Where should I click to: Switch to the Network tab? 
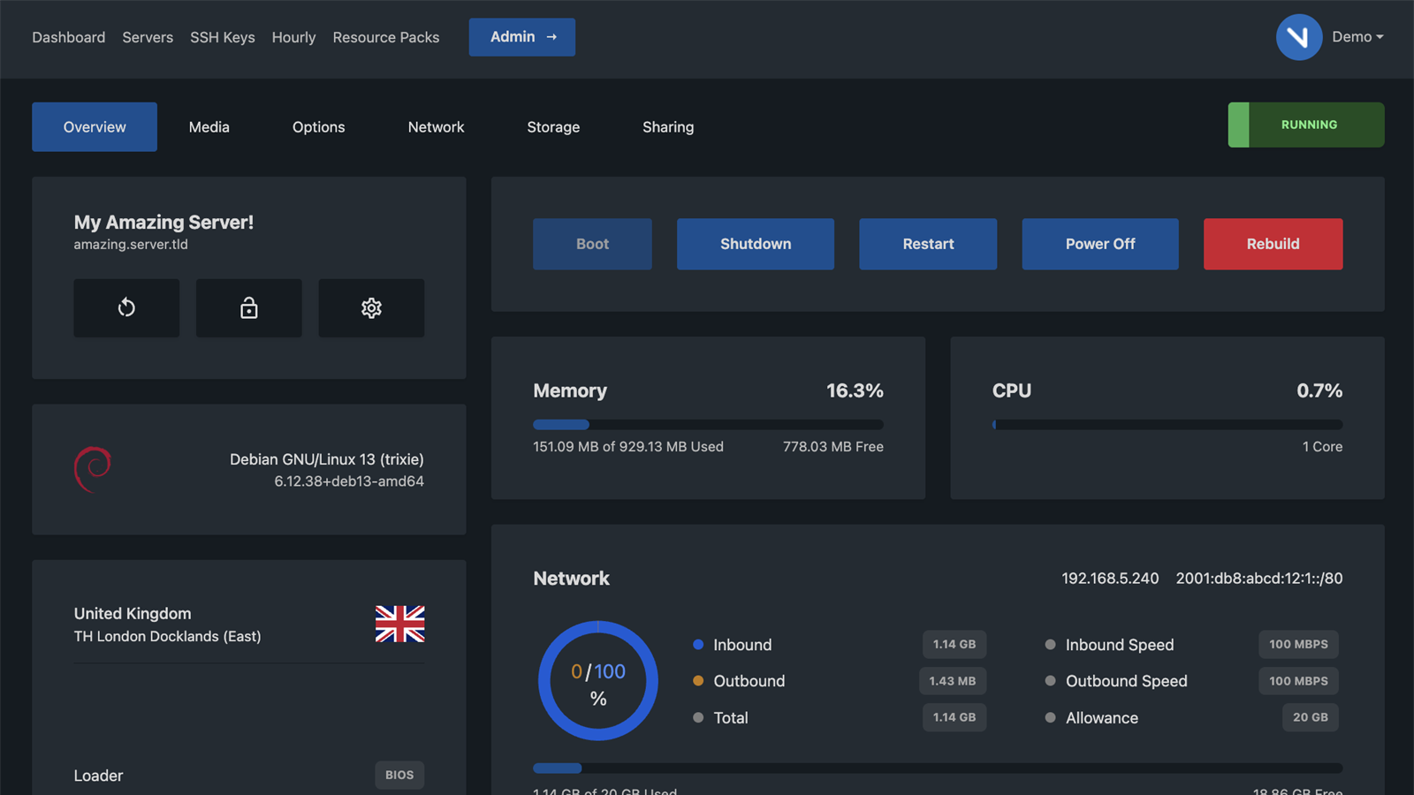click(x=437, y=127)
